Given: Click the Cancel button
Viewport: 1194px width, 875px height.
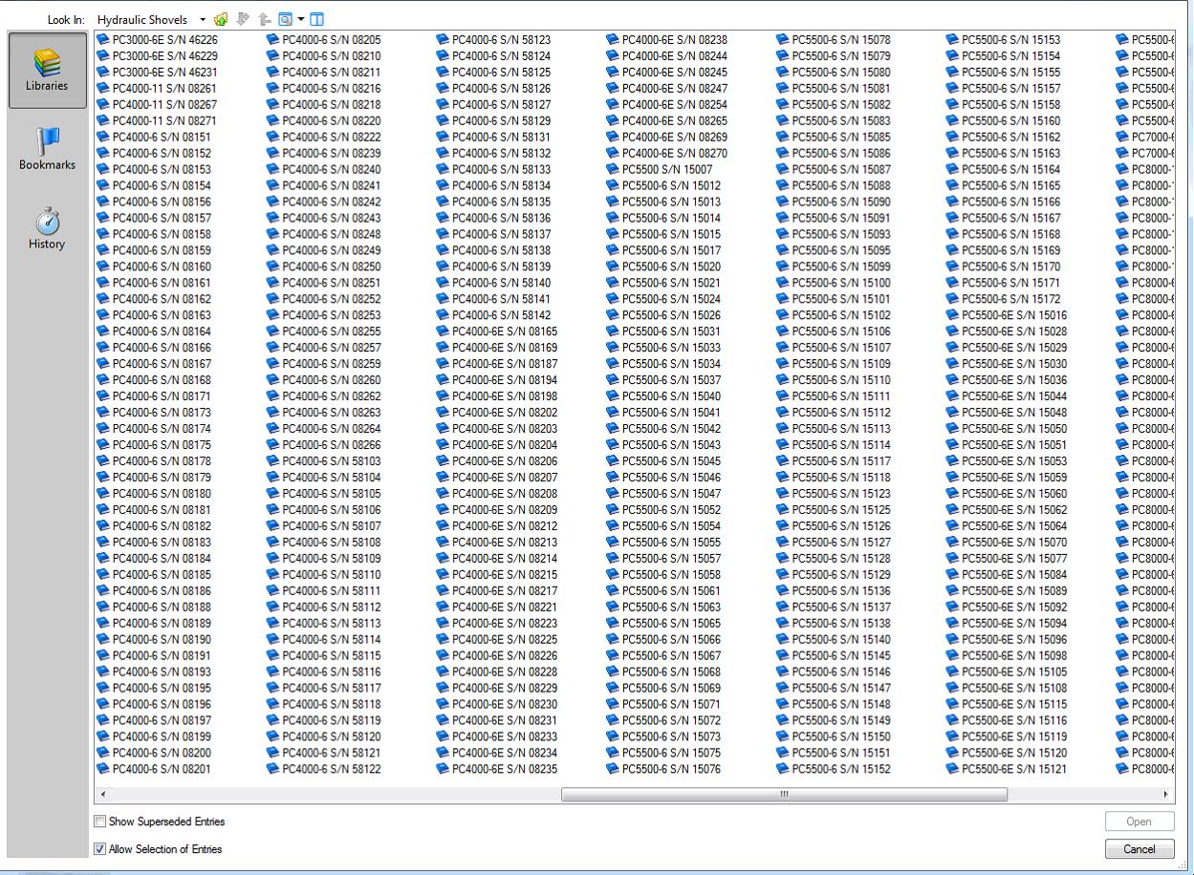Looking at the screenshot, I should [x=1139, y=849].
